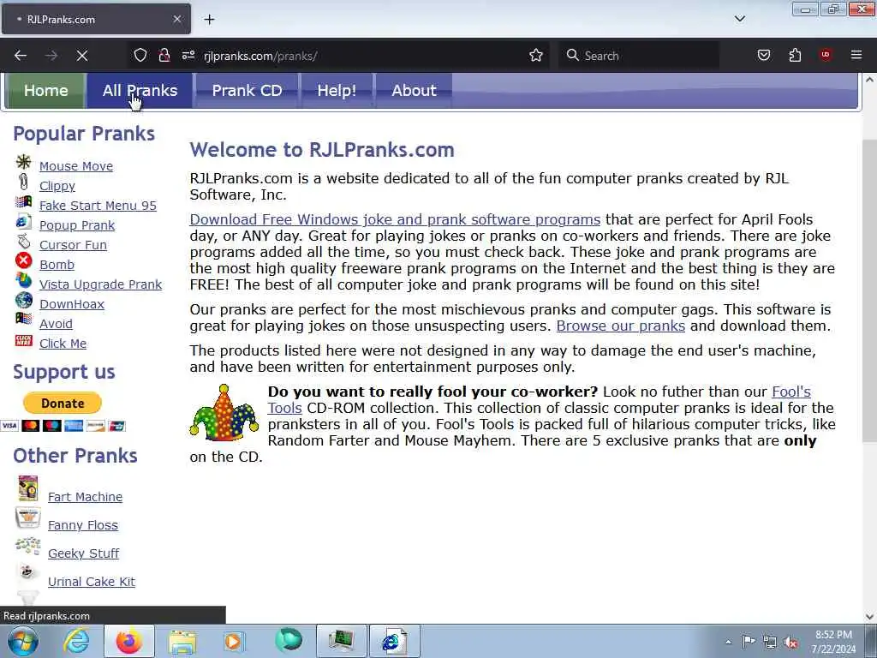Launch Internet Explorer from the taskbar
Screen dimensions: 877x658
click(75, 641)
